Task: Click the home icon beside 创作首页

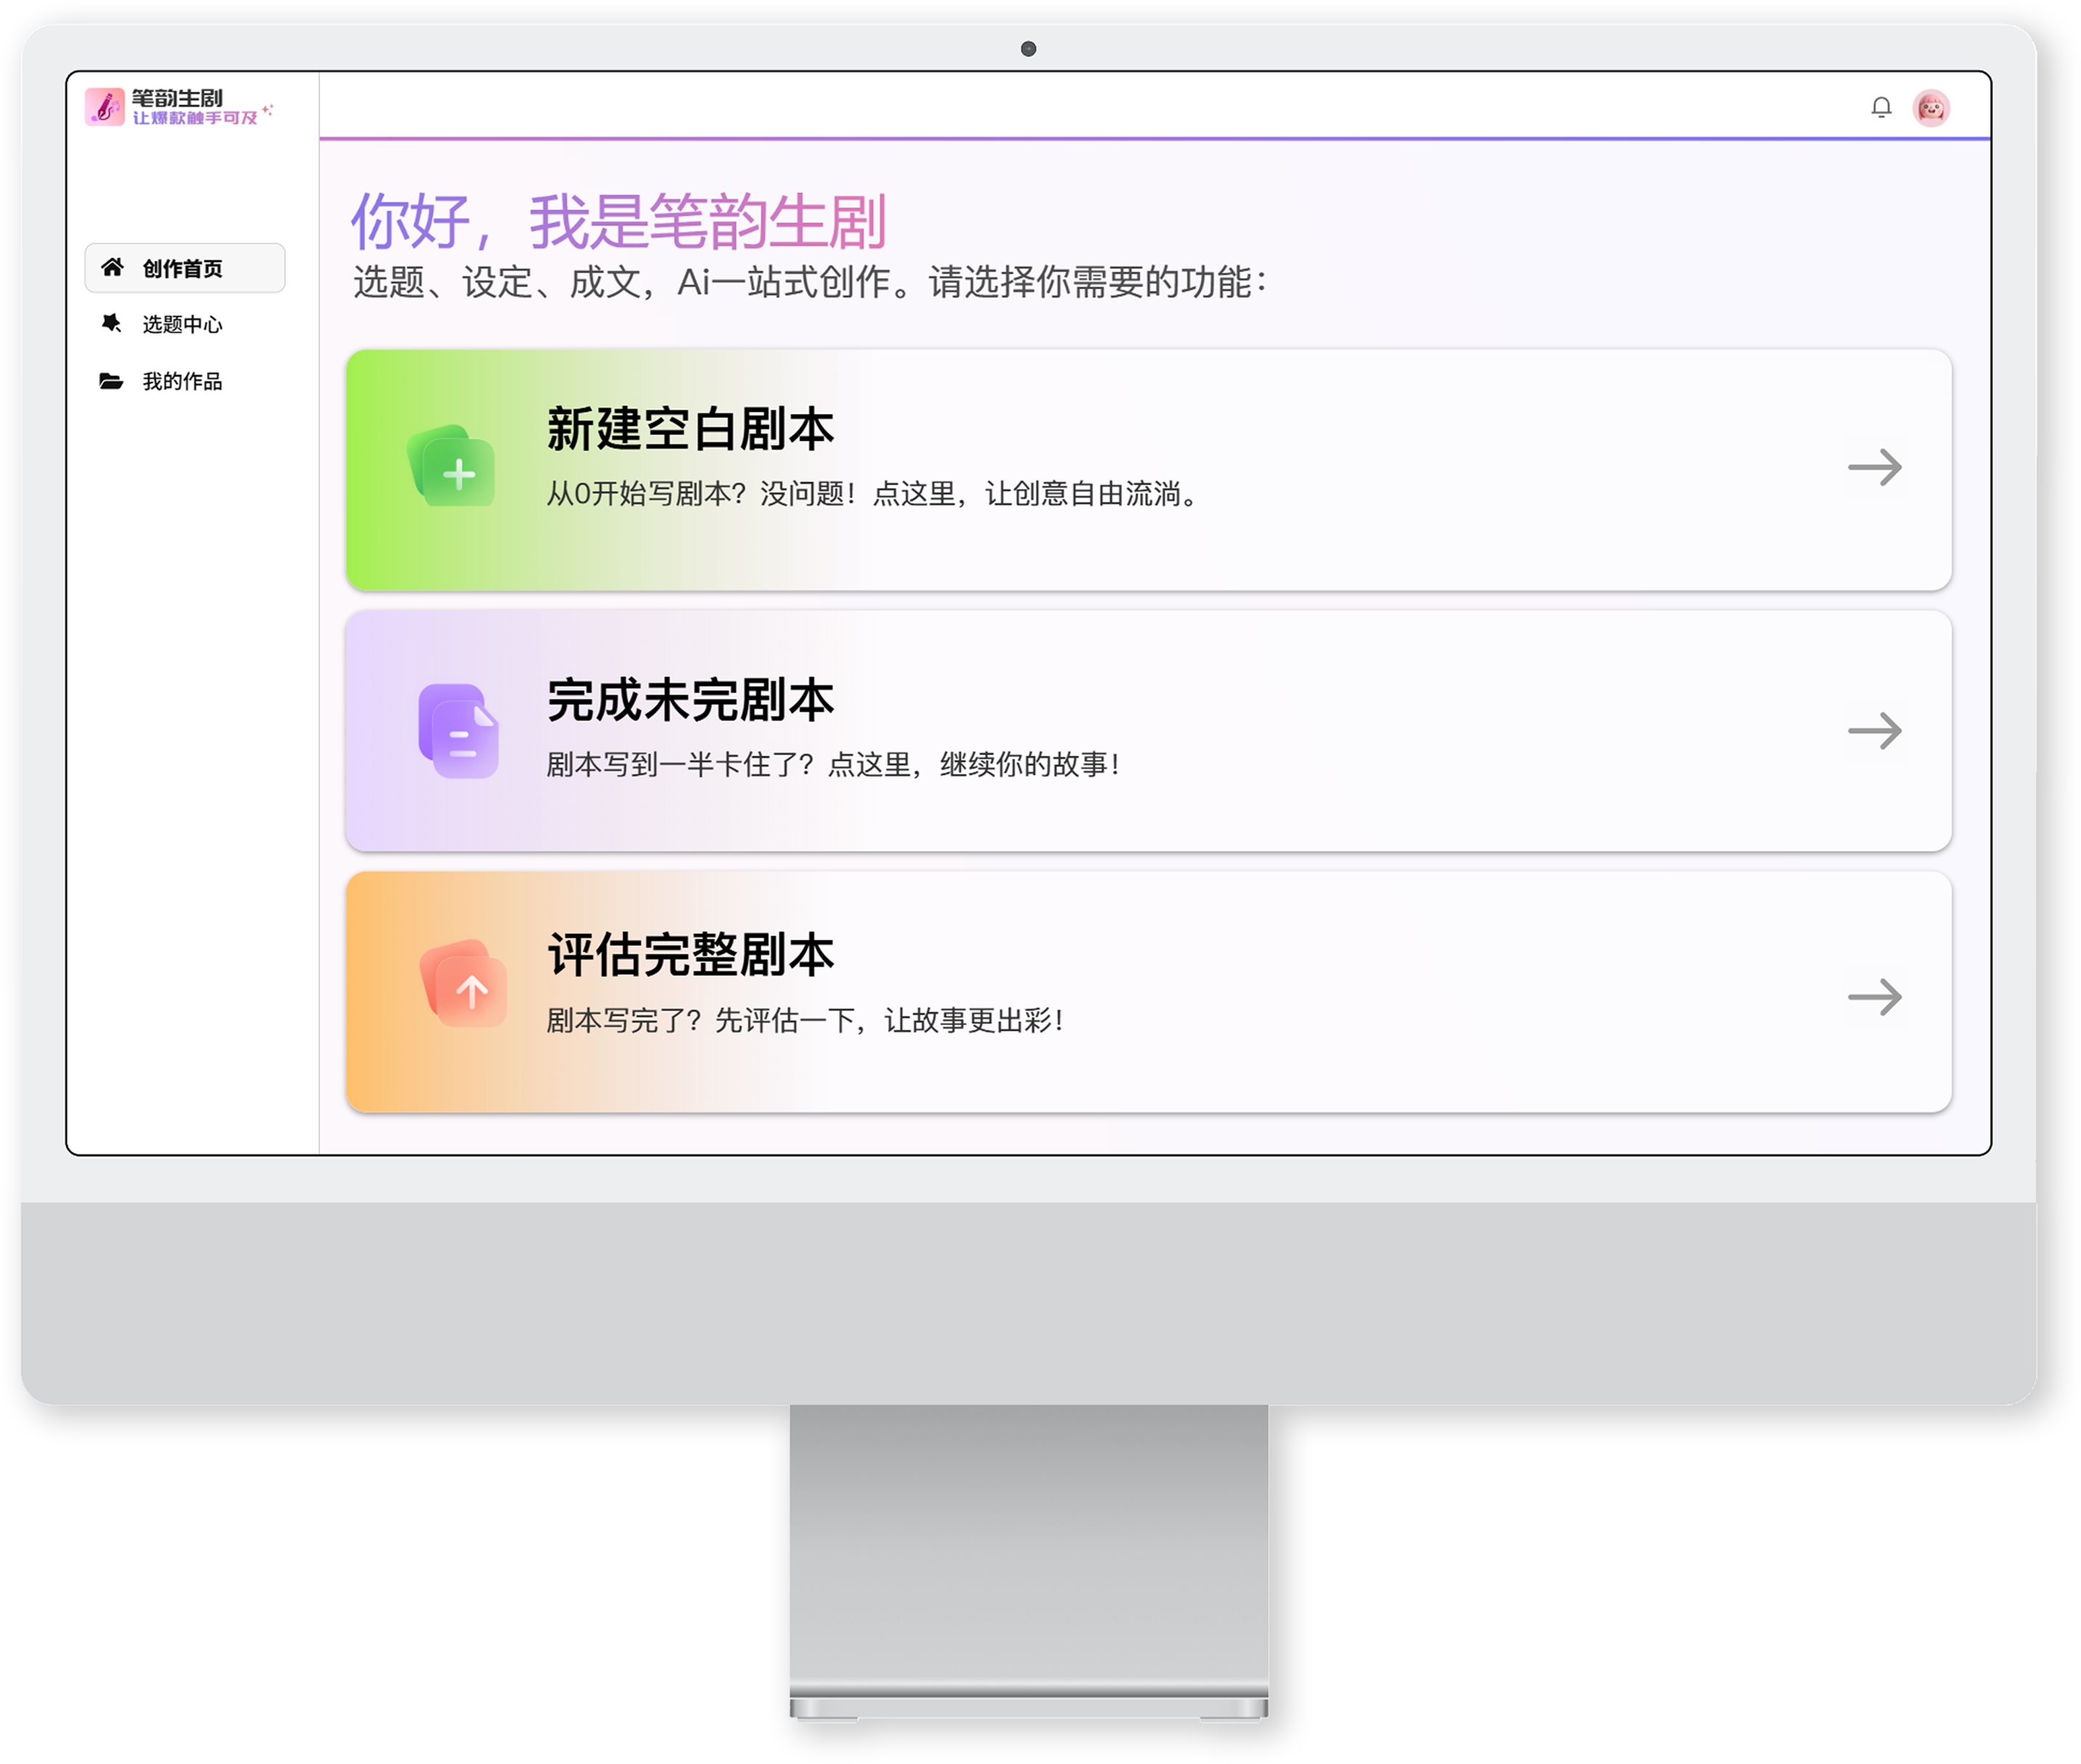Action: coord(112,267)
